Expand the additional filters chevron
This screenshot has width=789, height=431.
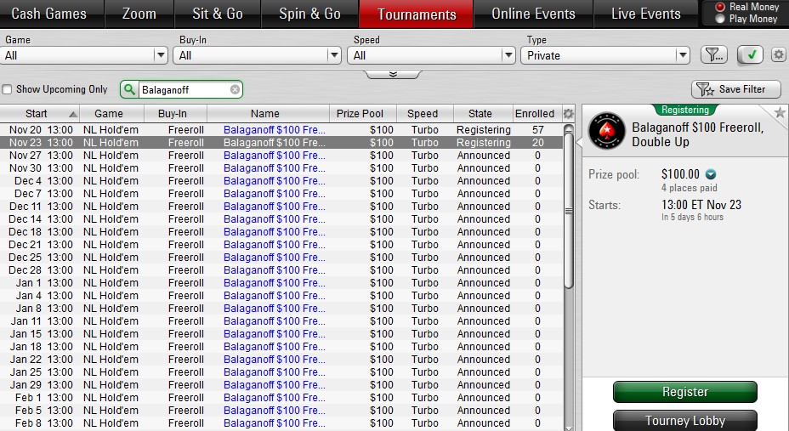(393, 75)
